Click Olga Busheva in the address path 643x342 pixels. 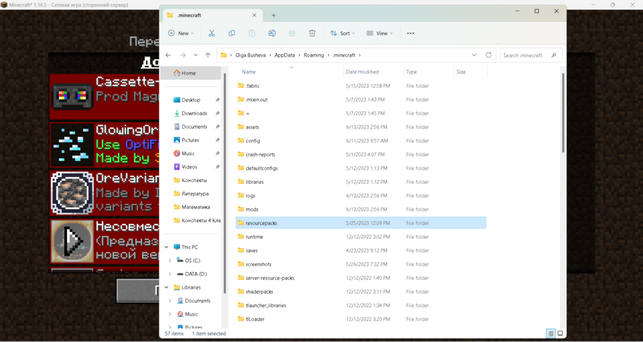(250, 55)
